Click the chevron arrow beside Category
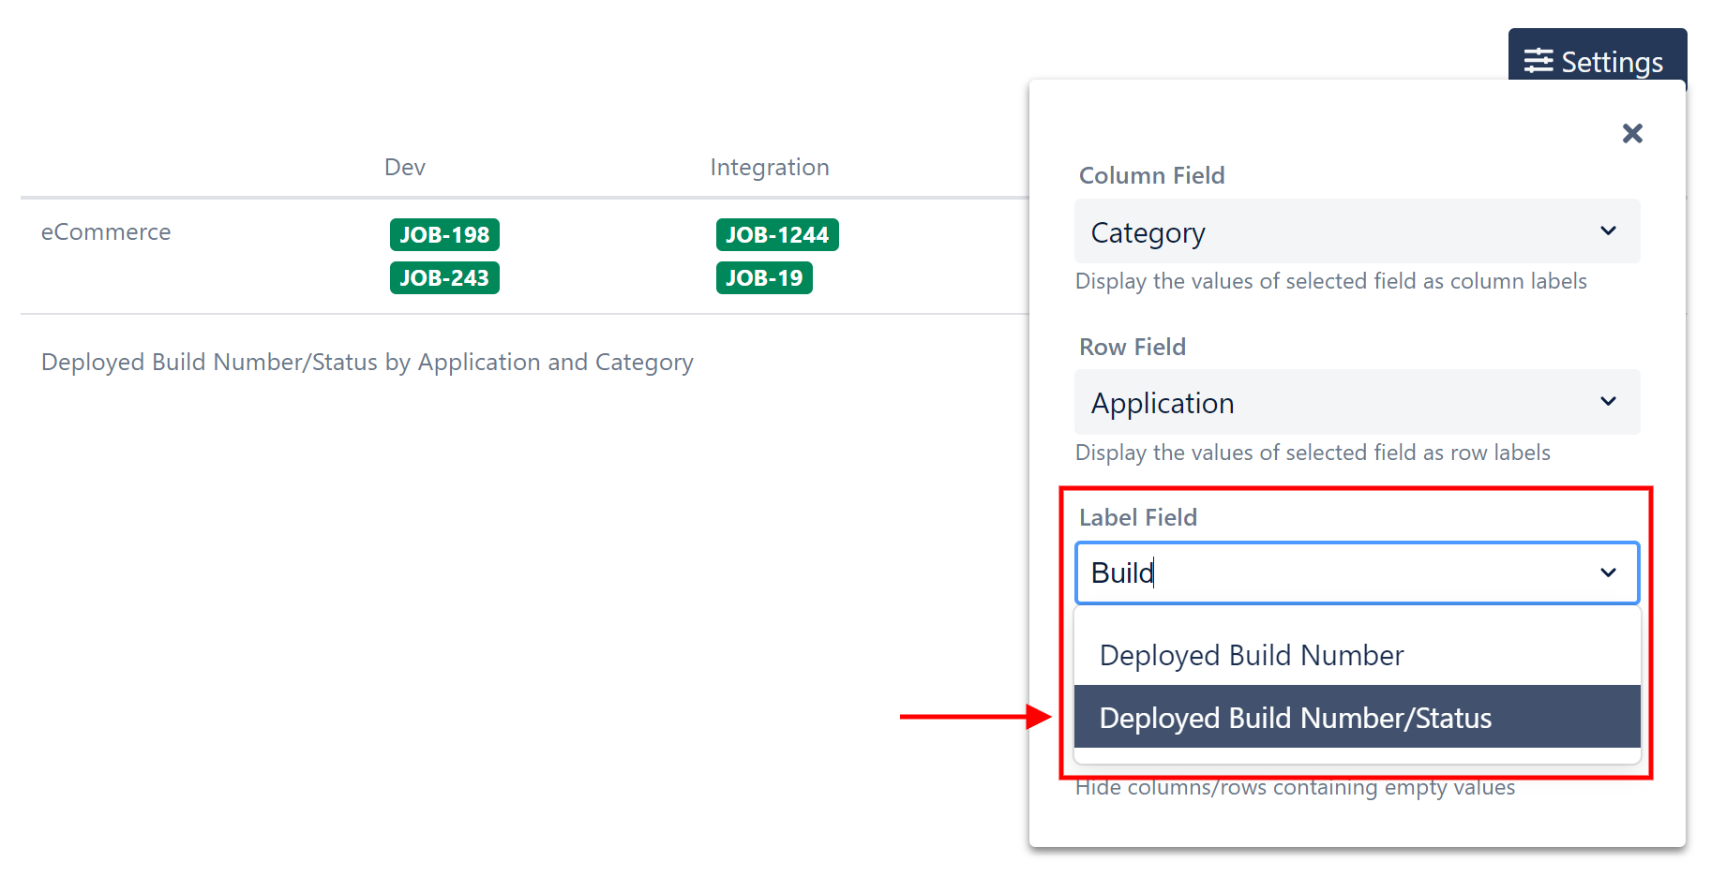1711x877 pixels. [1608, 231]
